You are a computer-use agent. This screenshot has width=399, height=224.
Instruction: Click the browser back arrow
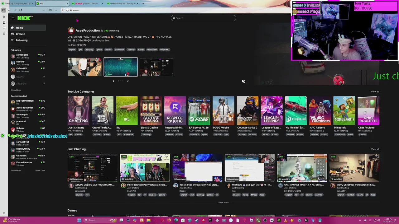coord(9,10)
